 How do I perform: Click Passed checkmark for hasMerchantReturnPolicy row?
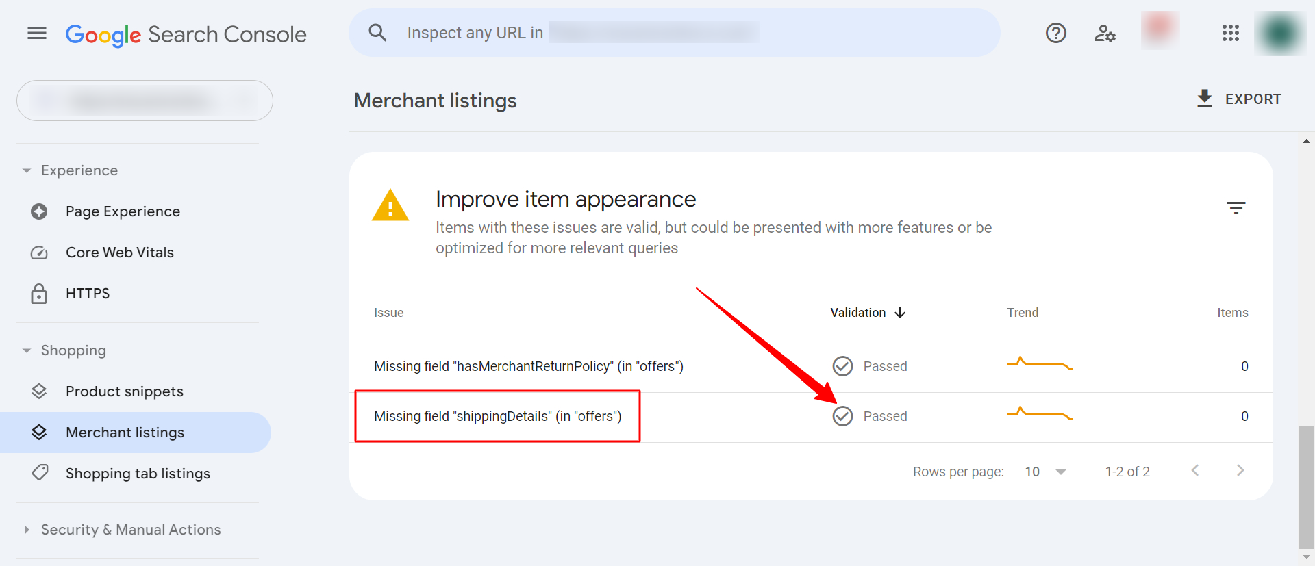(x=842, y=366)
